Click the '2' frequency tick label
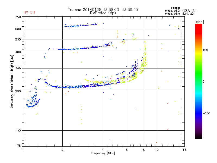217x163 pixels. [x=62, y=150]
